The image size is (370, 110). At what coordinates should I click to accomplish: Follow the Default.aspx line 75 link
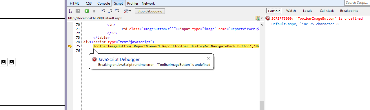pos(305,24)
